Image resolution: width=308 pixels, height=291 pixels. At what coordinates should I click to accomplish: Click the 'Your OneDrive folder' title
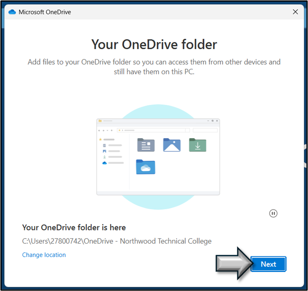coord(154,44)
